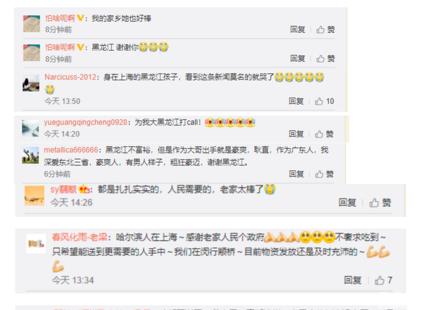Click 春风化雨-老梁's avatar image
This screenshot has width=446, height=310.
36,244
